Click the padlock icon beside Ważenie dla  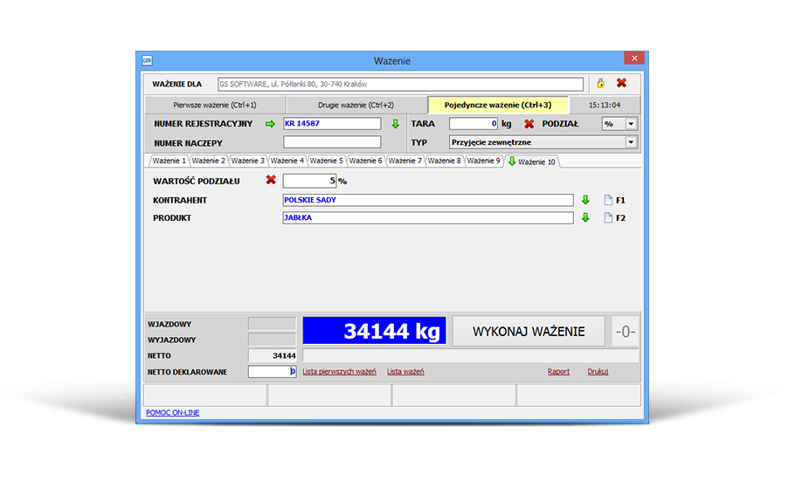pyautogui.click(x=600, y=84)
